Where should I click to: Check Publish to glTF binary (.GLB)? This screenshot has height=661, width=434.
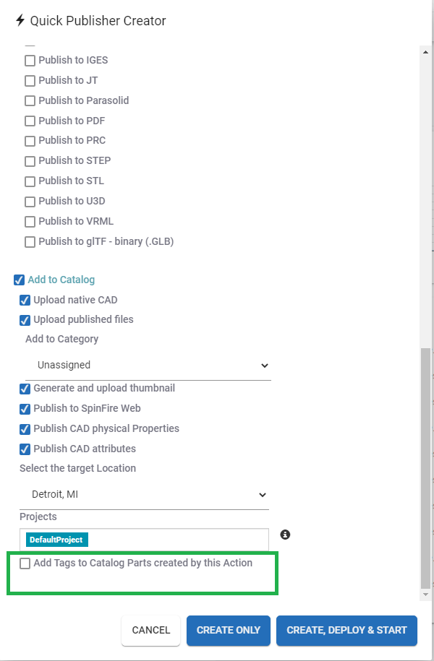pyautogui.click(x=30, y=242)
